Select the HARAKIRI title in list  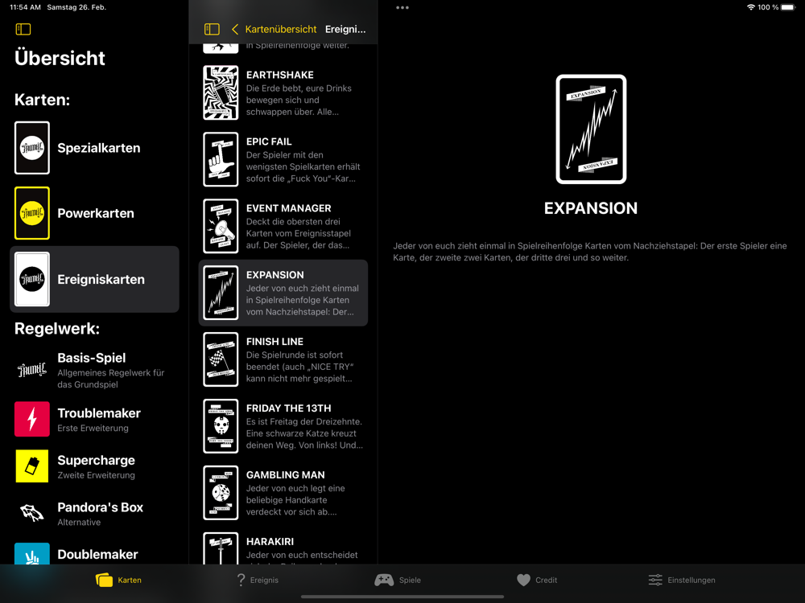pos(270,541)
